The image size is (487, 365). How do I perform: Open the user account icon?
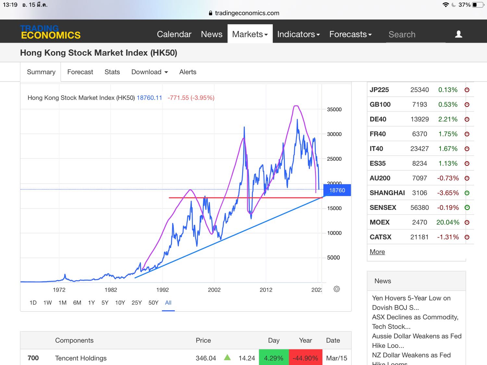pos(458,34)
